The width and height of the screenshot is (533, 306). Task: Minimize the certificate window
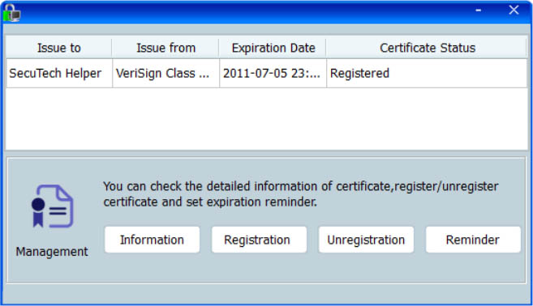(479, 11)
